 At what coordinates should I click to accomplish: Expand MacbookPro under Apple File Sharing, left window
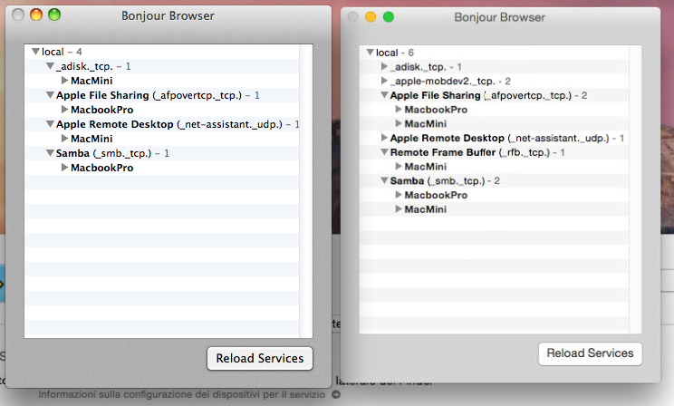[x=64, y=110]
